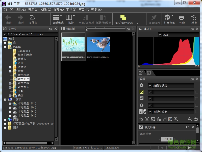202x152 pixels.
Task: Click the thumbnail size slider
Action: tap(87, 29)
